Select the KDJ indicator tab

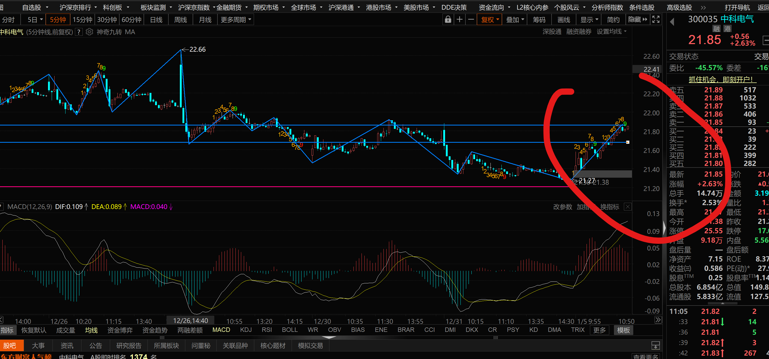(246, 330)
